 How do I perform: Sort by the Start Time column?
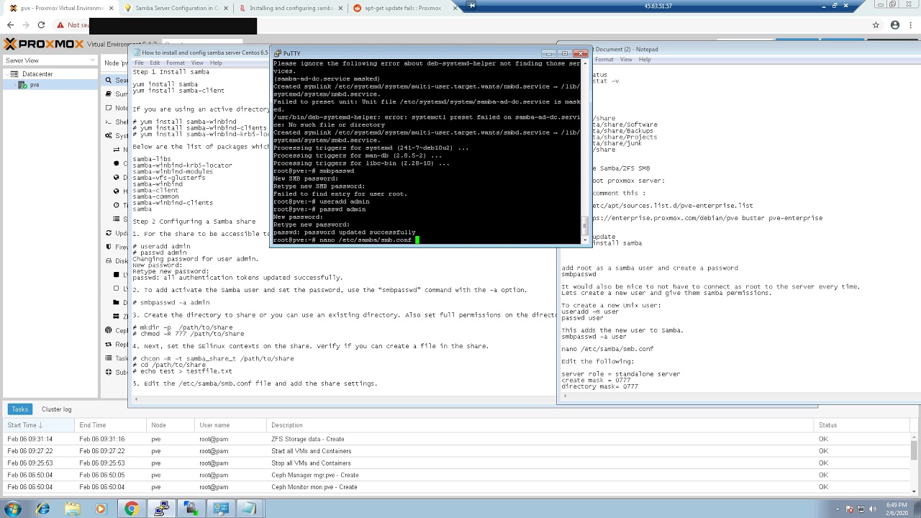pos(38,425)
